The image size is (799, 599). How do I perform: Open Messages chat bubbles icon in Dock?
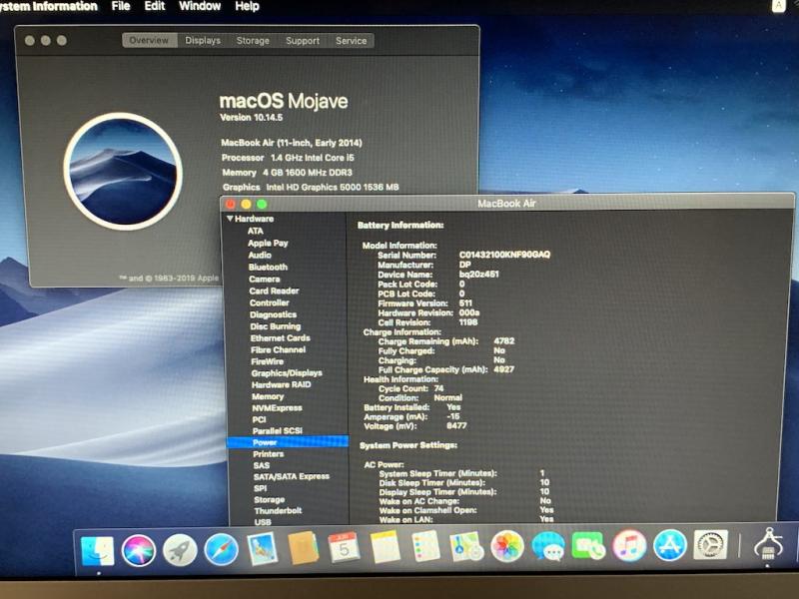coord(547,546)
